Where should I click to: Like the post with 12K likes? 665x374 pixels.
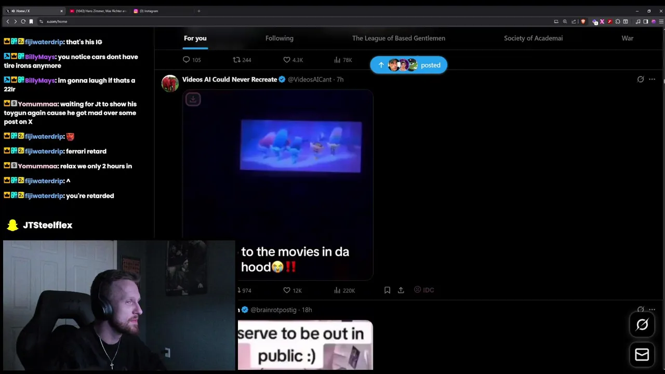[x=287, y=290]
